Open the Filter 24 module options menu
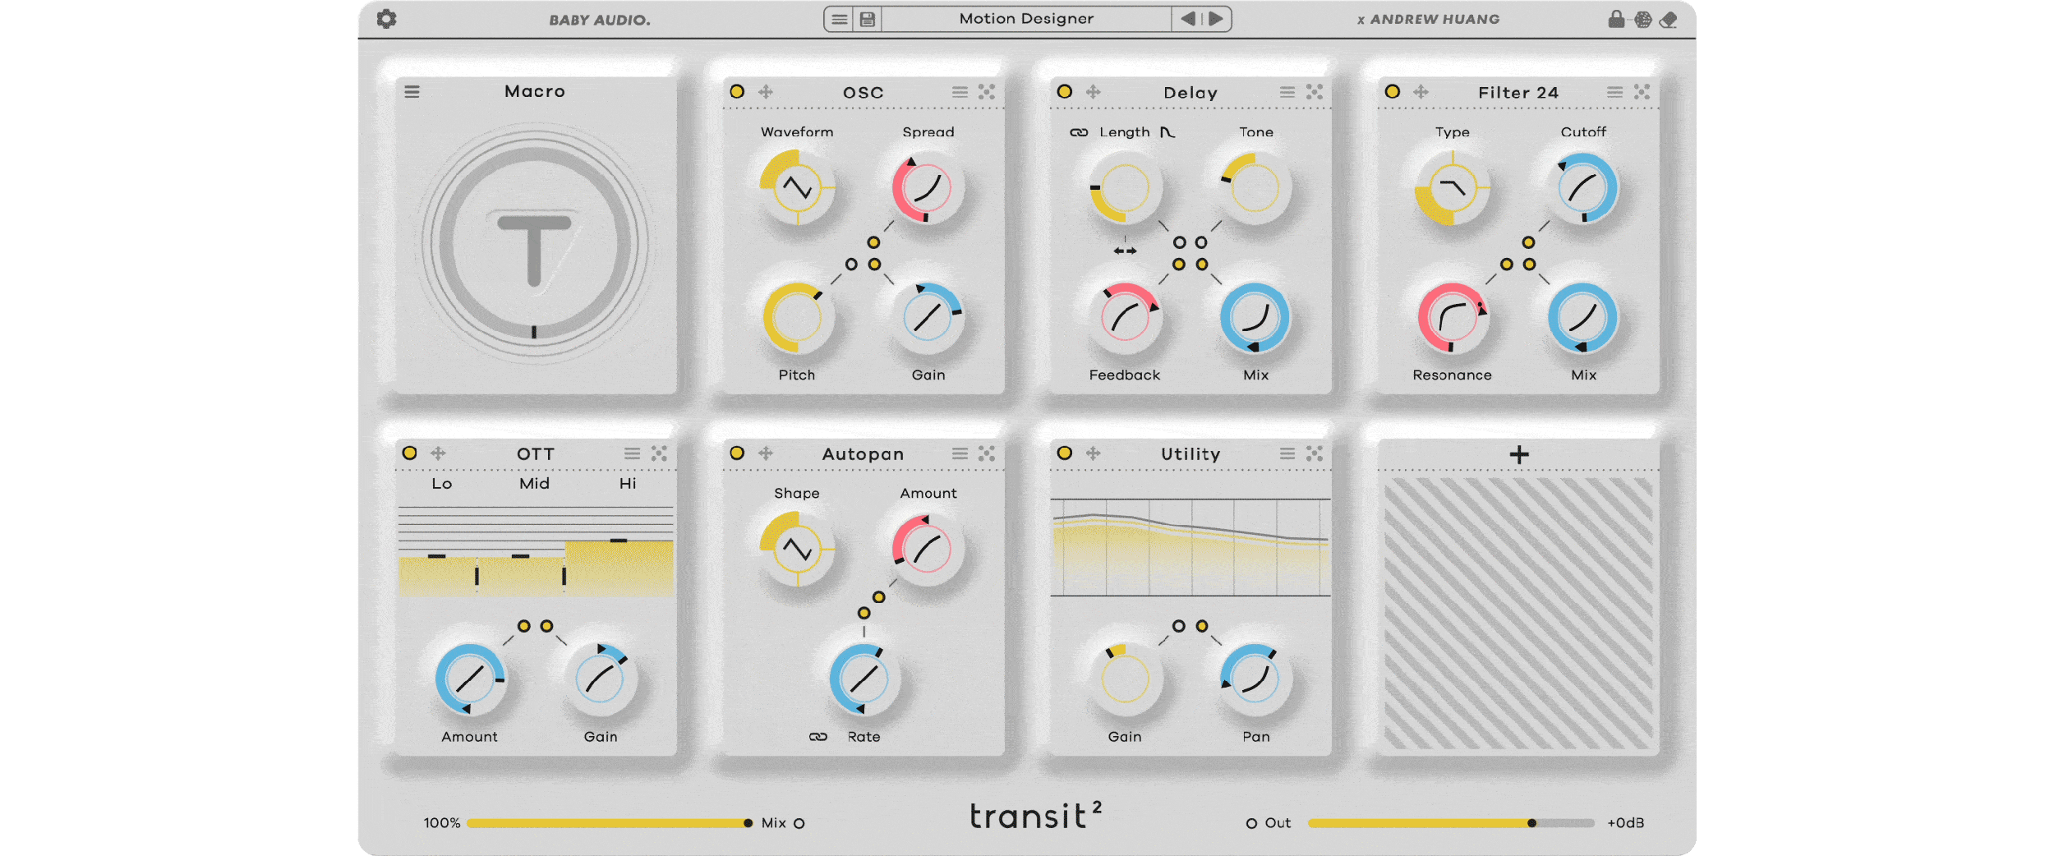The width and height of the screenshot is (2054, 856). (1614, 92)
